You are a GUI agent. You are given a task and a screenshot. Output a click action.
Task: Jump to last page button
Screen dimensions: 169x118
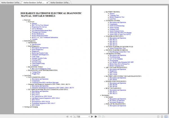[x=95, y=117]
